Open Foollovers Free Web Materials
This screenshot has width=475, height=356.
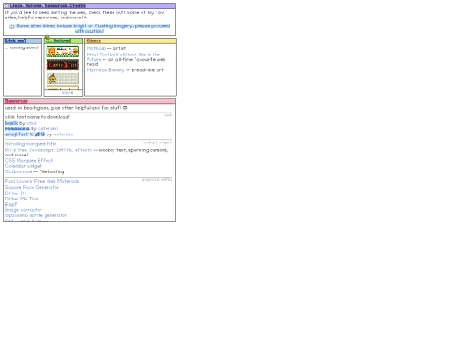point(42,181)
